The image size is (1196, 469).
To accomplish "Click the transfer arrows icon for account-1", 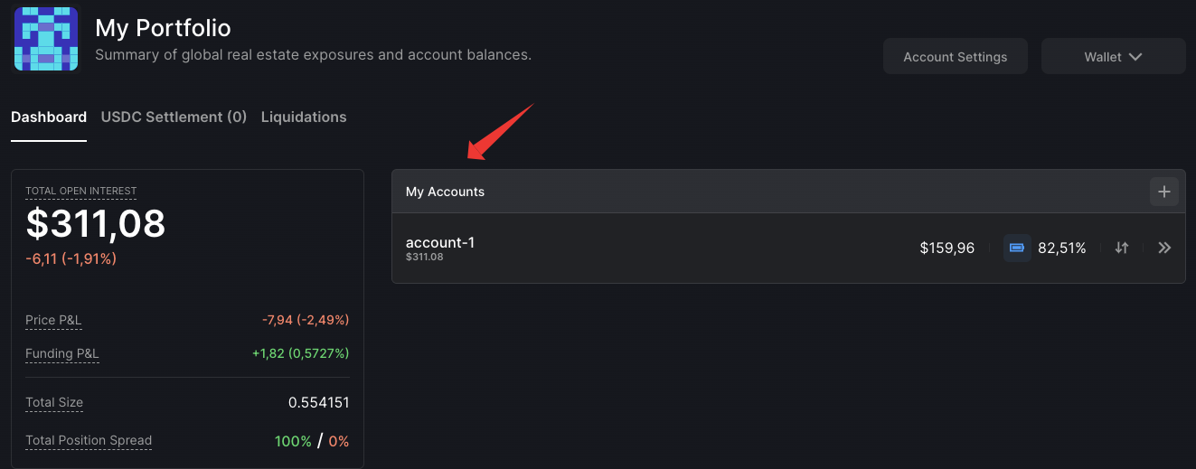I will (1122, 248).
